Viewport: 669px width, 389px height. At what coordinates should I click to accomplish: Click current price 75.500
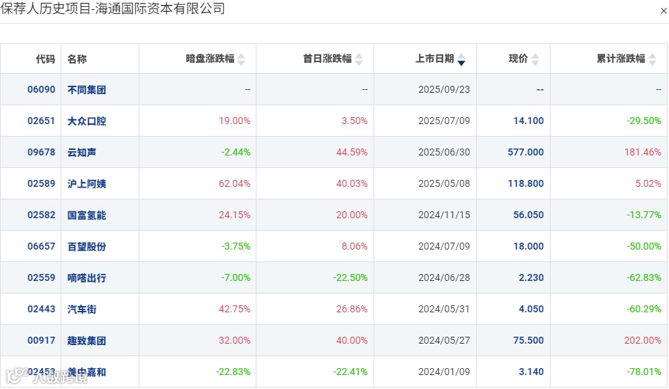528,340
